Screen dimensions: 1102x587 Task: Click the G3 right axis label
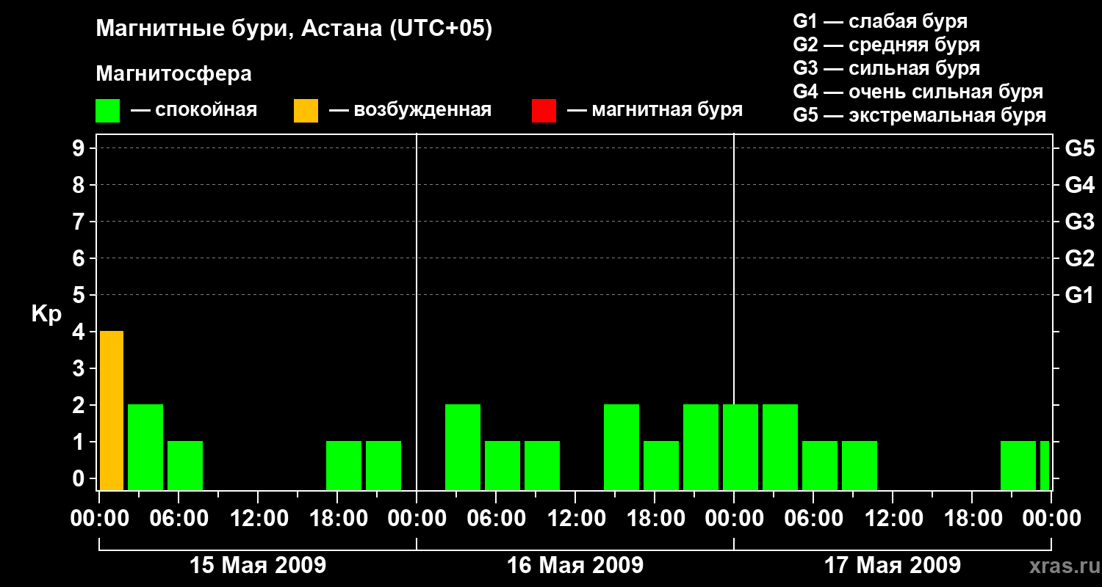click(1079, 222)
